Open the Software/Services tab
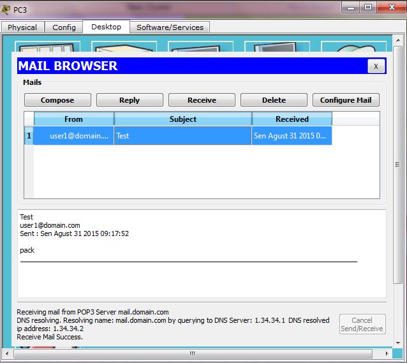This screenshot has width=407, height=363. [170, 27]
